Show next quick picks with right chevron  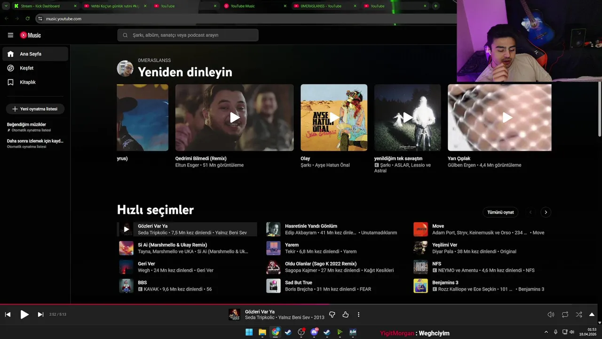[546, 212]
